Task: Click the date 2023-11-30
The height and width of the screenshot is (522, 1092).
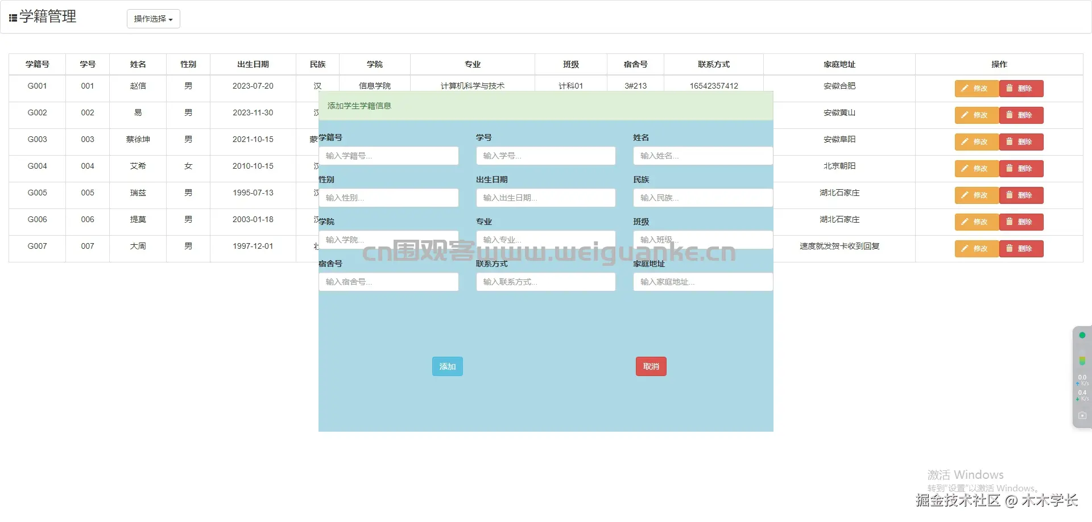Action: (253, 112)
